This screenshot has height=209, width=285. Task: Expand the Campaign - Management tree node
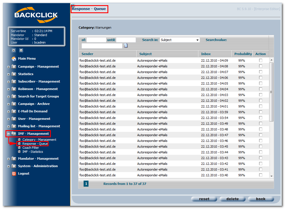8,67
